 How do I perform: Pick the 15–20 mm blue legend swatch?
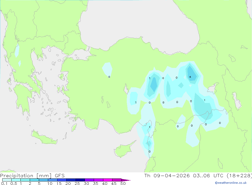pos(62,180)
